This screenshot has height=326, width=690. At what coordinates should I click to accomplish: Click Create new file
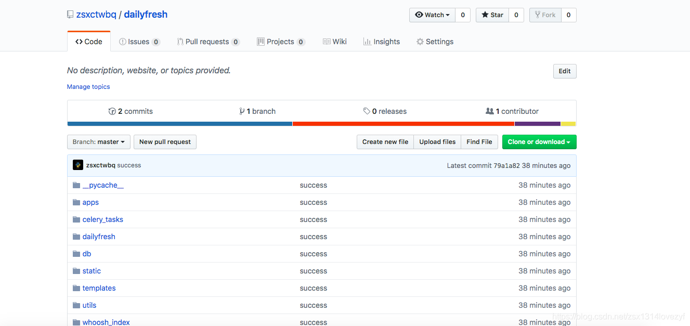pyautogui.click(x=385, y=142)
